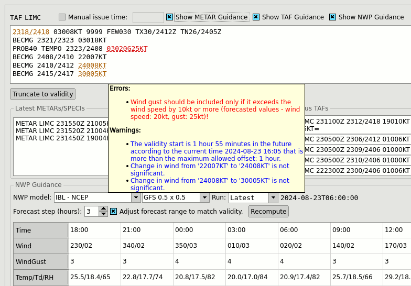This screenshot has height=286, width=411.
Task: Click the temperature cell 20.0/17.0/84
Action: pos(252,277)
